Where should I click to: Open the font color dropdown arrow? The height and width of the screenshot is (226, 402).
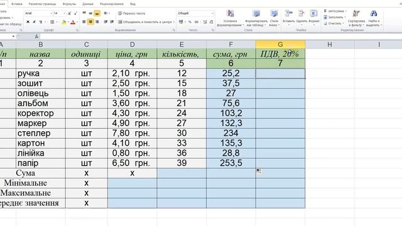(77, 23)
